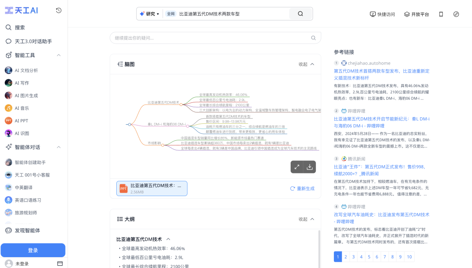472x268 pixels.
Task: Open the mobile app icon top right
Action: point(442,14)
